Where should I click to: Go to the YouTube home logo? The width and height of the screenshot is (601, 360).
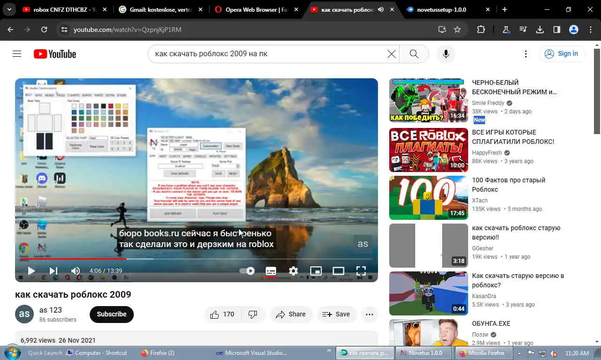(x=55, y=54)
